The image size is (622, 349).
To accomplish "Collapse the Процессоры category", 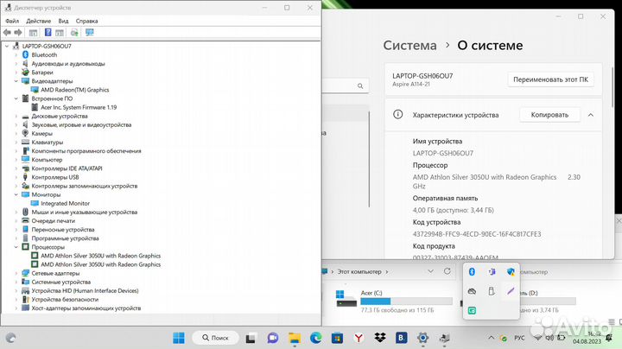I will coord(16,247).
